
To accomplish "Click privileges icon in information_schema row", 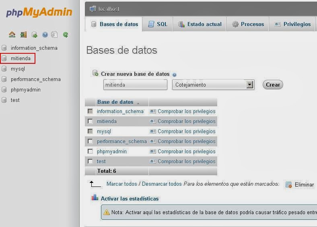I will pos(153,111).
